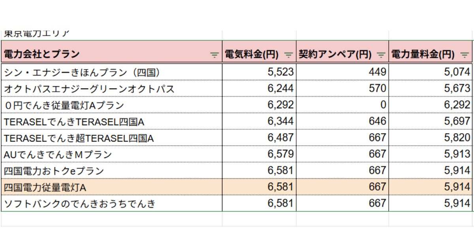Select the AUでんきでんきMプラン cell
Viewport: 474px width, 249px height.
click(111, 154)
